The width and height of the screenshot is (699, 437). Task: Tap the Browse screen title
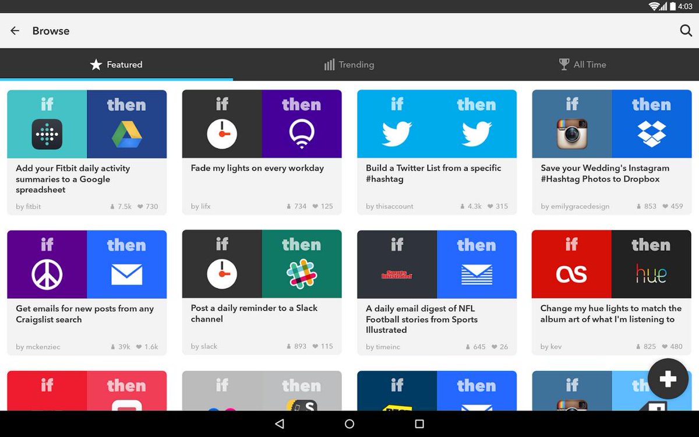coord(51,31)
